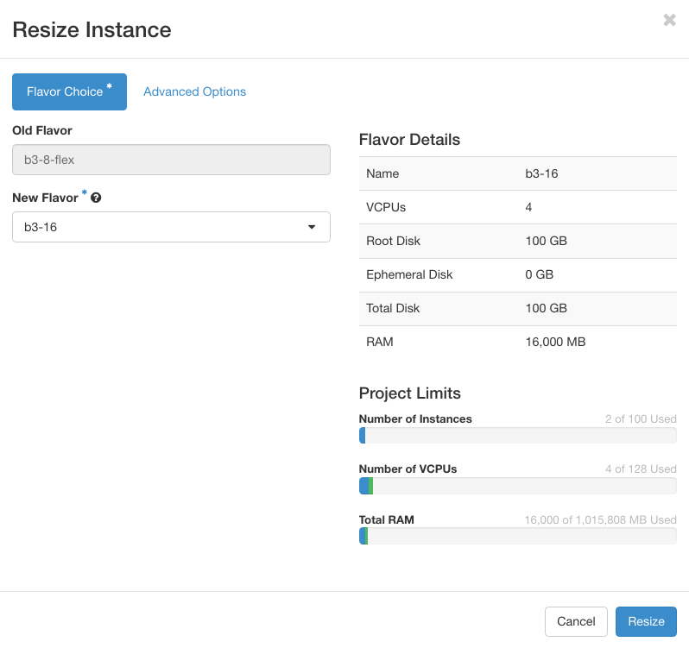Image resolution: width=689 pixels, height=648 pixels.
Task: Click the Total RAM label
Action: pos(386,519)
